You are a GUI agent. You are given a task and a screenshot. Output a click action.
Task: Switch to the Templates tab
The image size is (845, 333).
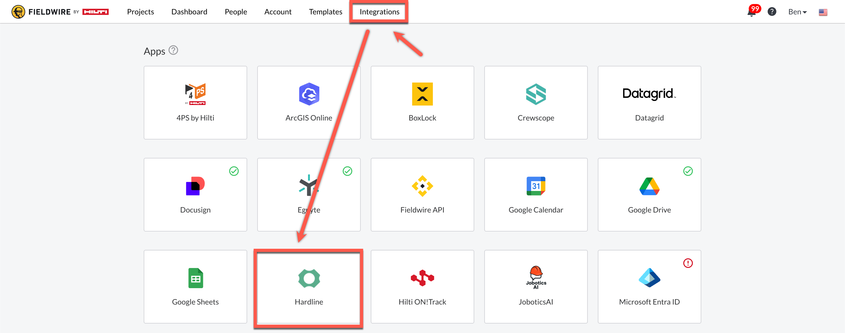point(325,12)
